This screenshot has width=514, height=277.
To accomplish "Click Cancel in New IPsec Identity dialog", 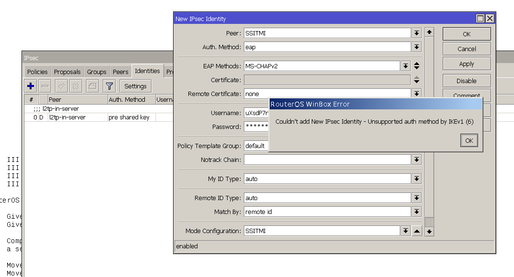I will (x=467, y=49).
